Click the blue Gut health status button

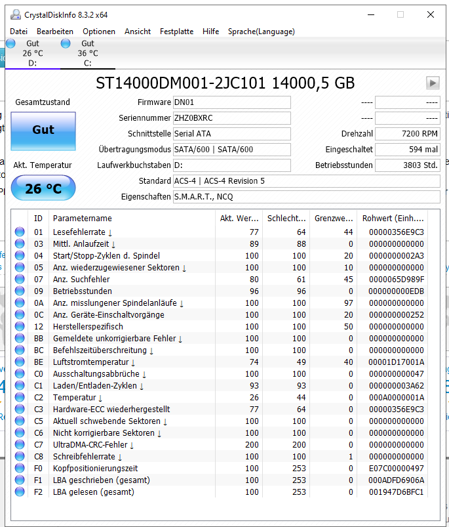(x=43, y=131)
